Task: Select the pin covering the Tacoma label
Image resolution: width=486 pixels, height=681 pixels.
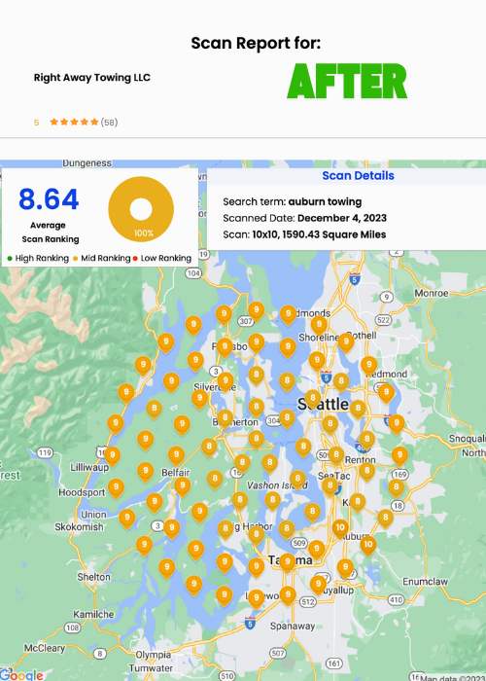Action: tap(287, 563)
